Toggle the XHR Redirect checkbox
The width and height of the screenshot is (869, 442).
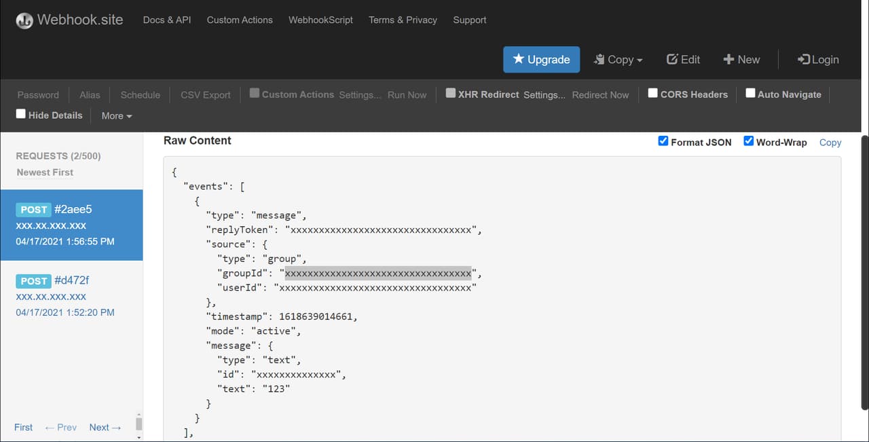(451, 93)
